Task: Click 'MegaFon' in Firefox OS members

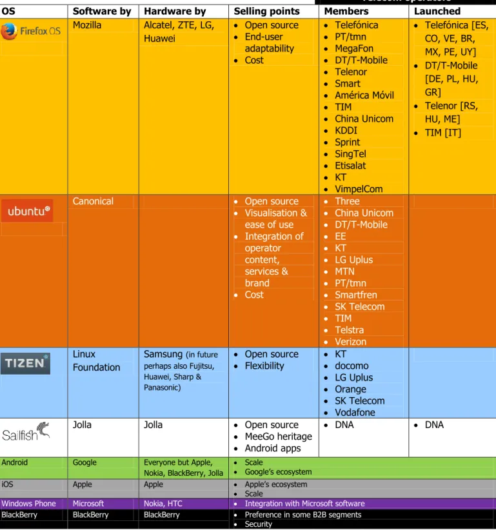Action: click(354, 48)
